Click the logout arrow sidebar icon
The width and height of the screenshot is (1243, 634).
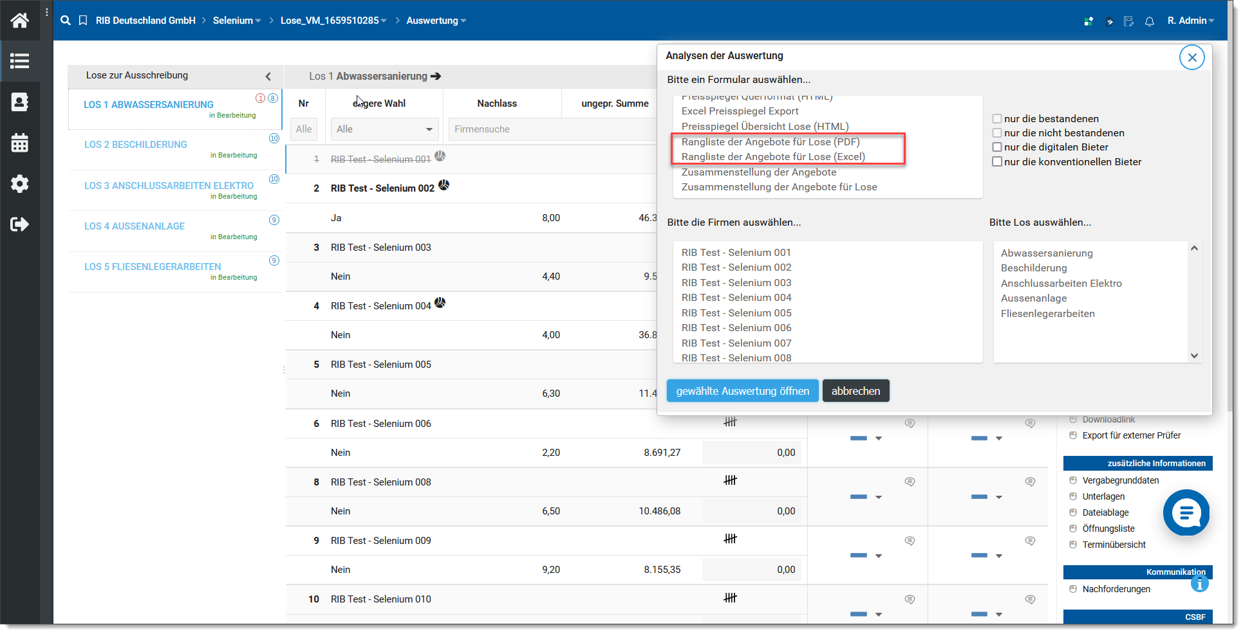[19, 224]
